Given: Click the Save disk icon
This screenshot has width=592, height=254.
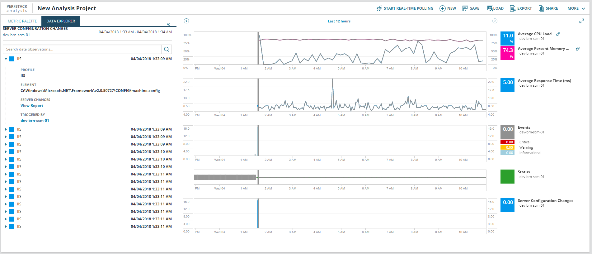Looking at the screenshot, I should pyautogui.click(x=465, y=8).
